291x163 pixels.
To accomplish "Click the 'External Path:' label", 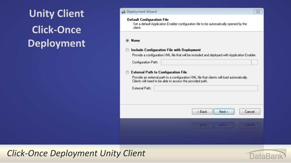I will pos(142,88).
